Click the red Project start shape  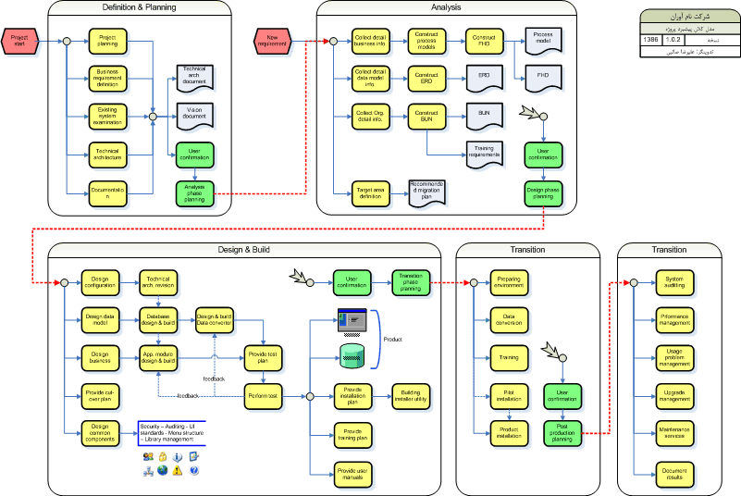point(19,42)
